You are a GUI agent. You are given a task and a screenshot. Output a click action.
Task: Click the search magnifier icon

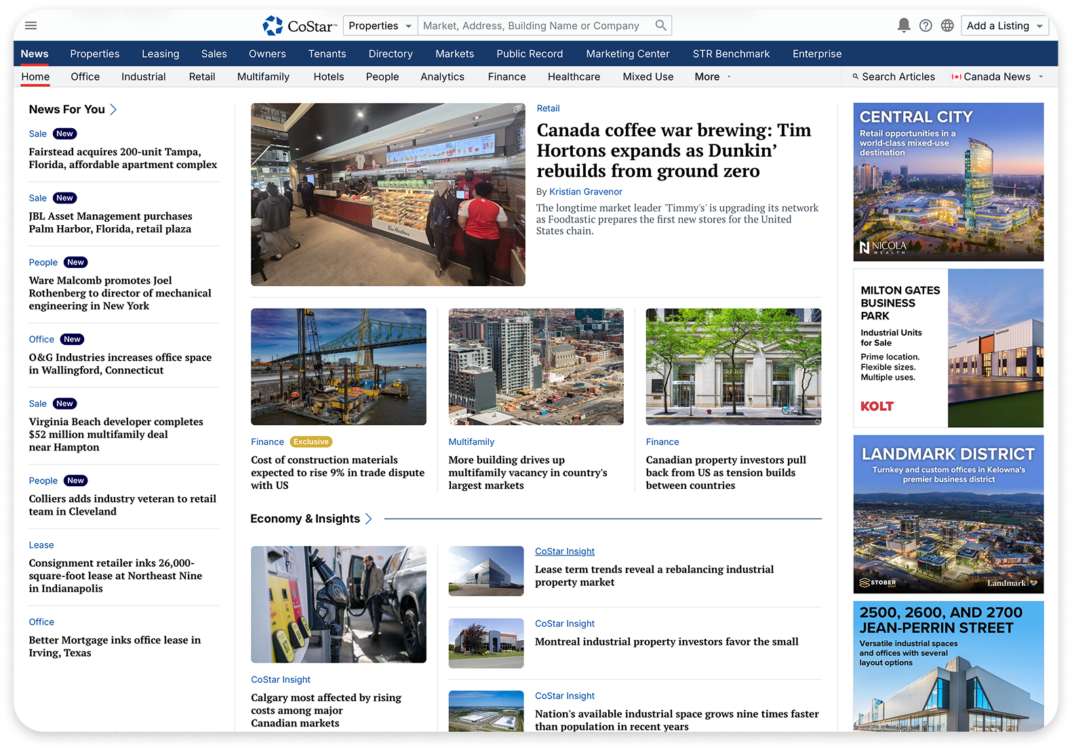660,26
